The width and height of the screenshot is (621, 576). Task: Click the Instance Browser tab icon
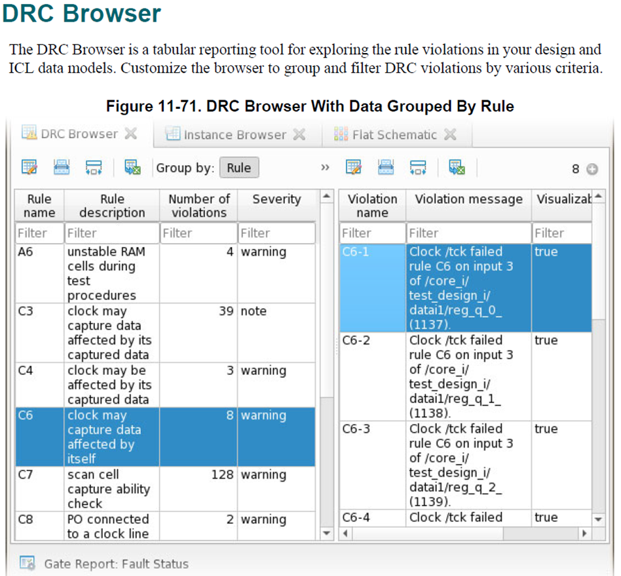click(x=173, y=134)
